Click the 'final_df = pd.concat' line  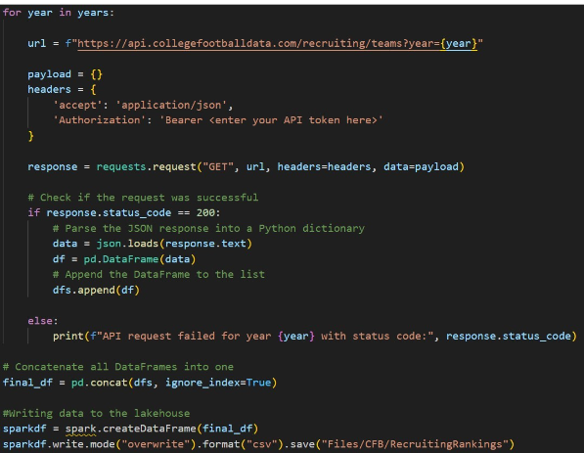(140, 383)
